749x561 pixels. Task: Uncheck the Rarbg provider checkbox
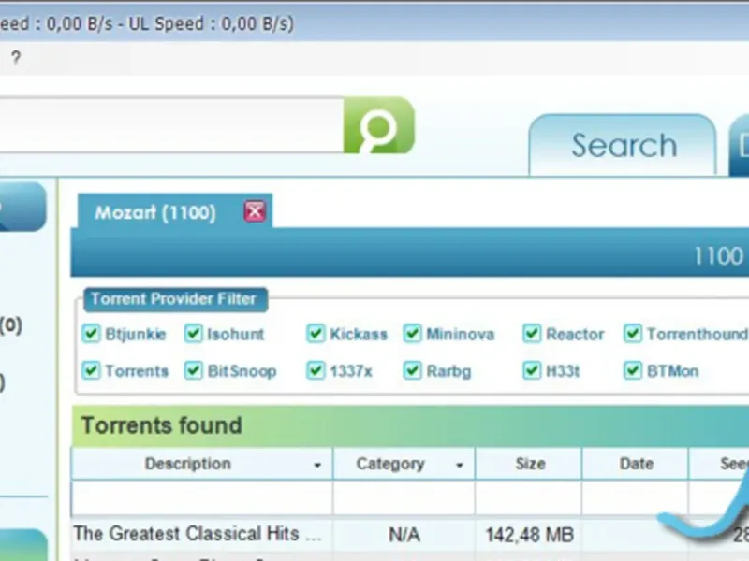[412, 370]
